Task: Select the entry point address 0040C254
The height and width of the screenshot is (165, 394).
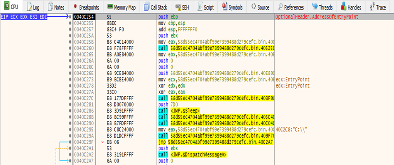Action: pyautogui.click(x=84, y=17)
